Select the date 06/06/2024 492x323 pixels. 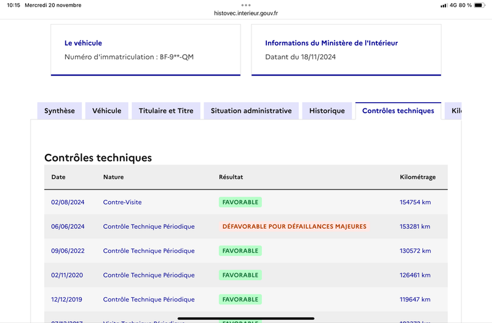68,226
